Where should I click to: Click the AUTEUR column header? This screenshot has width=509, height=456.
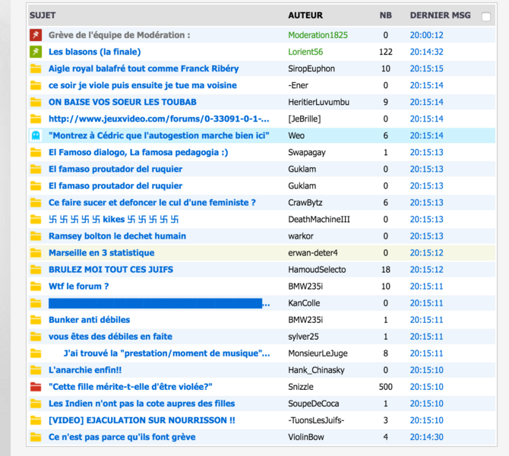[305, 15]
